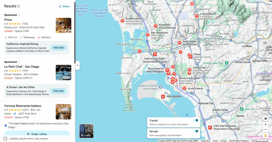Check Update results when map moves
Screen dimensions: 272x142
(x=5, y=139)
